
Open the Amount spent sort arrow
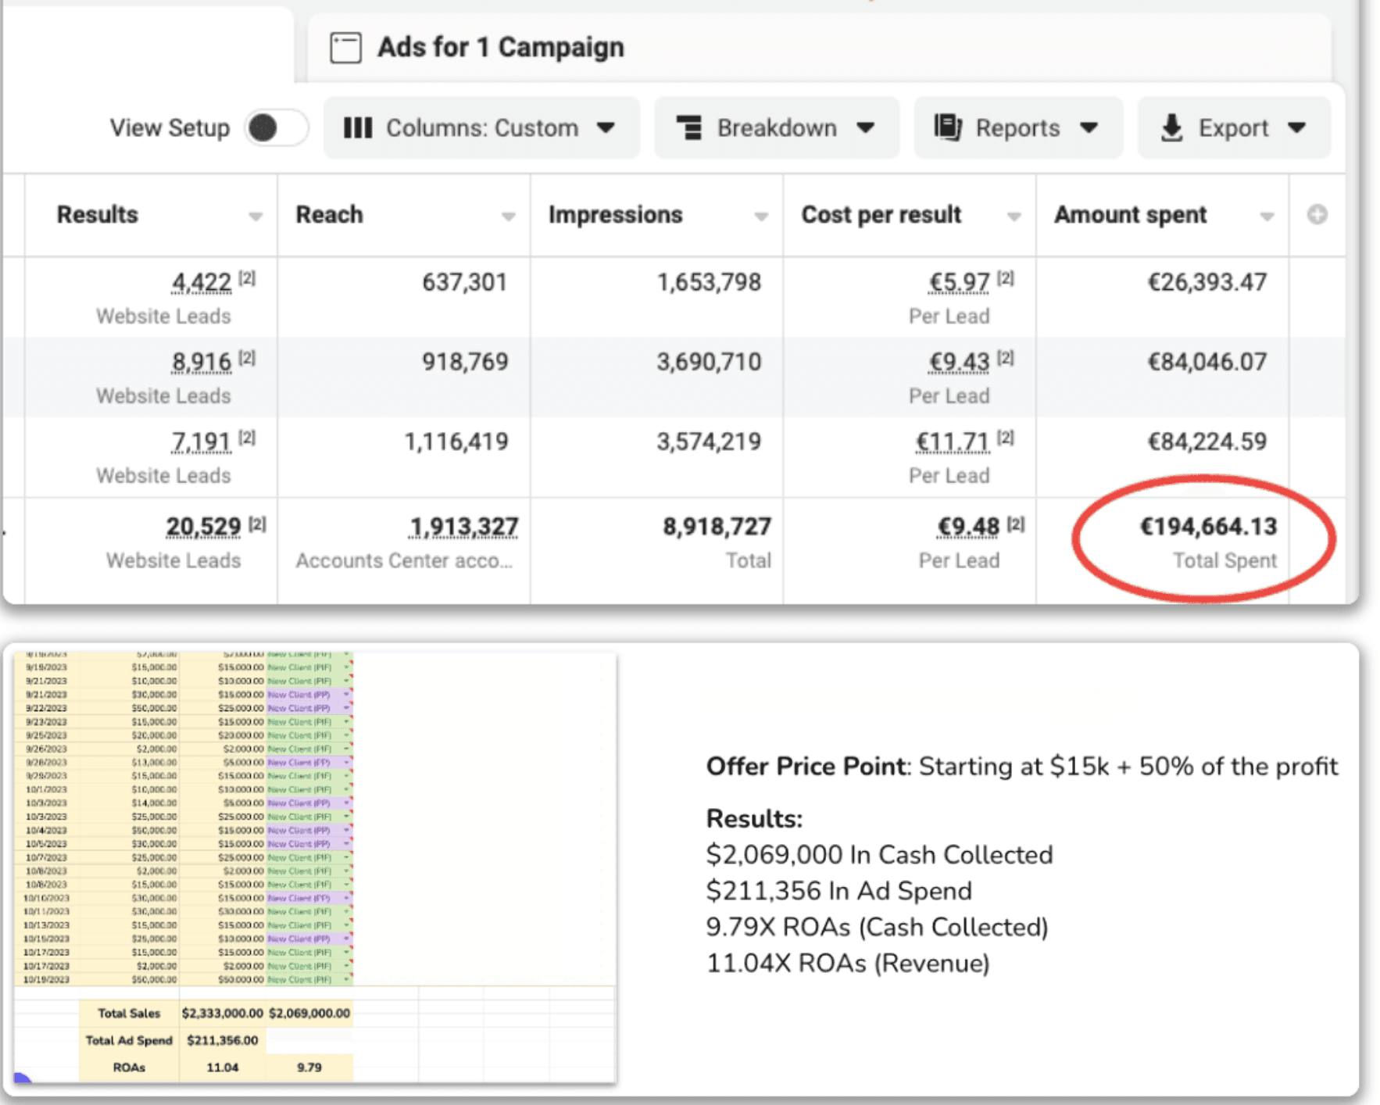click(x=1267, y=216)
